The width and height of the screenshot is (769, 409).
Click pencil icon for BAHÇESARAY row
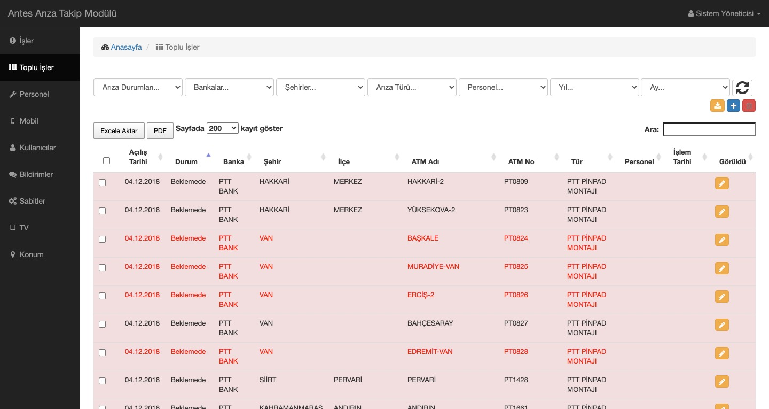click(721, 325)
